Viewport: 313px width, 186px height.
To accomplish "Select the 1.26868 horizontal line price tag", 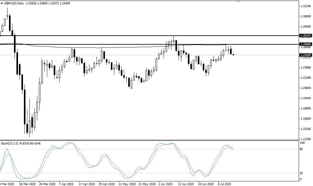I will coord(306,44).
